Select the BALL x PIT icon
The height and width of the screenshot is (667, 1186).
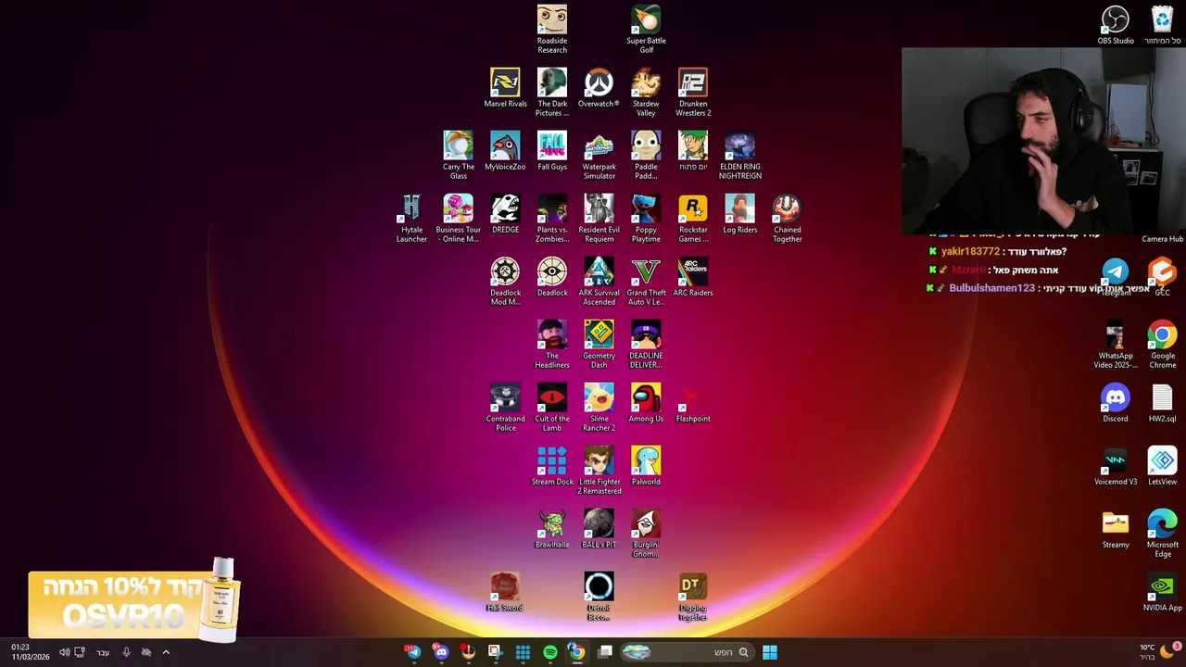599,529
